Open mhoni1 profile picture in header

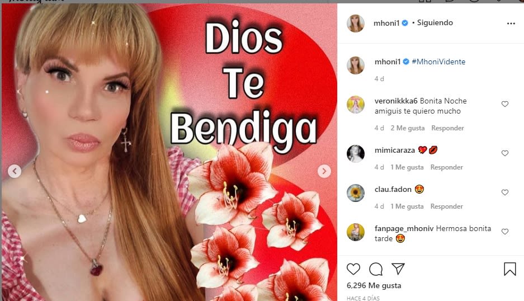coord(356,23)
